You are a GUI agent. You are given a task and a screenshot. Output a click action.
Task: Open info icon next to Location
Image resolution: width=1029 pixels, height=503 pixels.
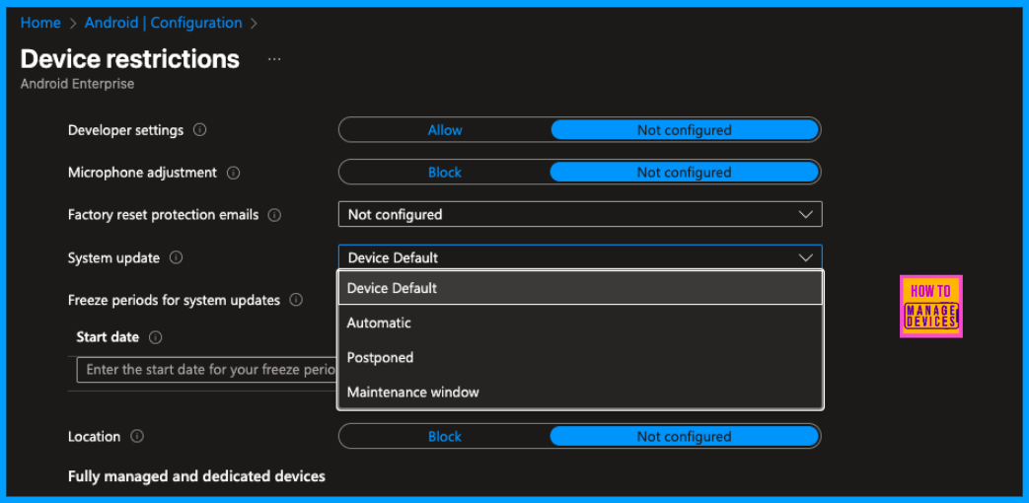(x=137, y=436)
